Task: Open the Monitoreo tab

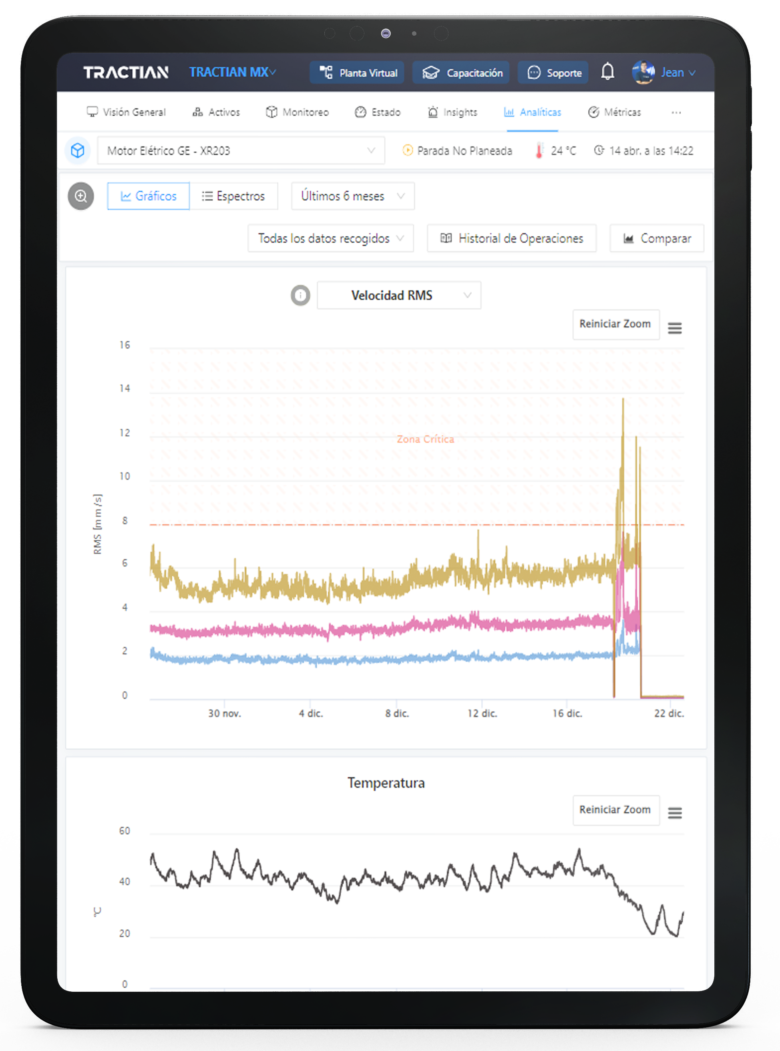Action: tap(298, 113)
